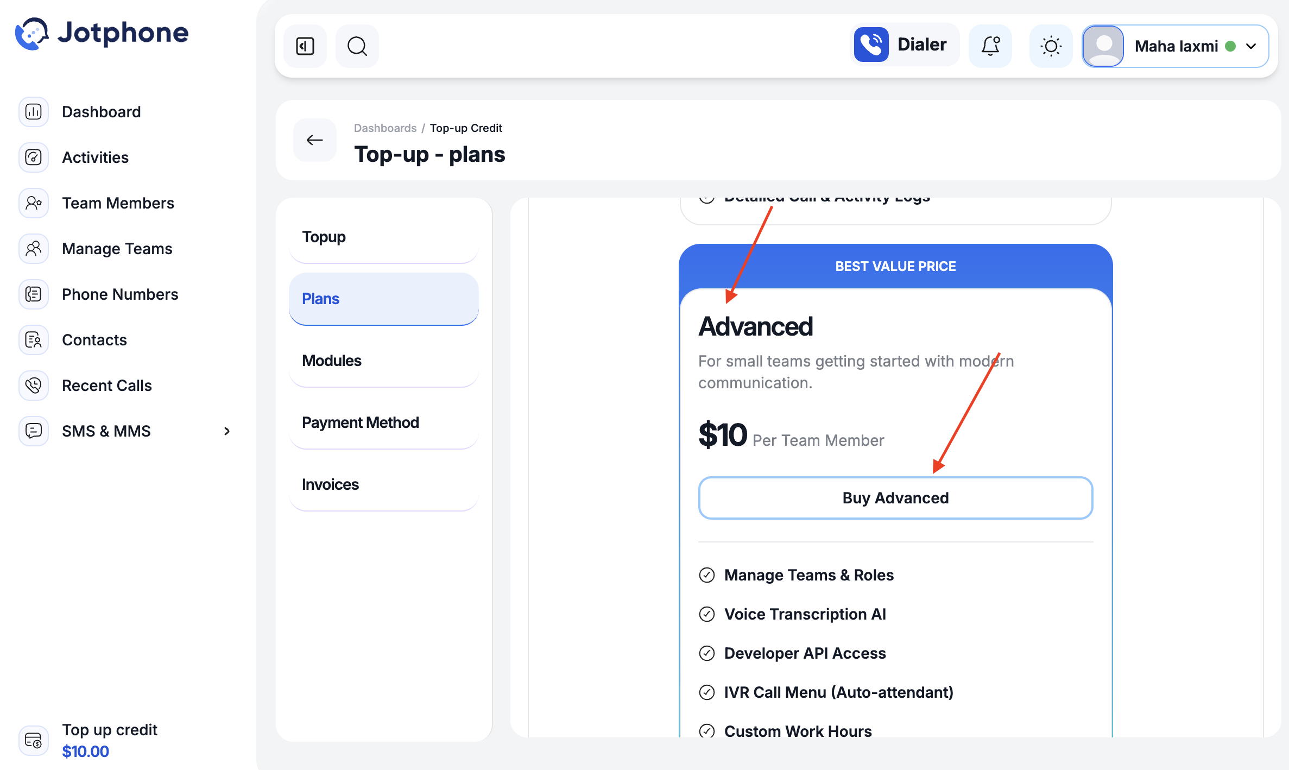Click the green online status dot

pos(1231,46)
